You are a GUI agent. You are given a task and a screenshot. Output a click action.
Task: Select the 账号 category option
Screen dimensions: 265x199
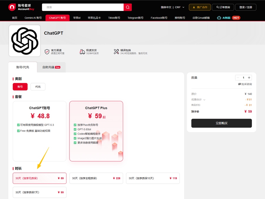pos(20,87)
